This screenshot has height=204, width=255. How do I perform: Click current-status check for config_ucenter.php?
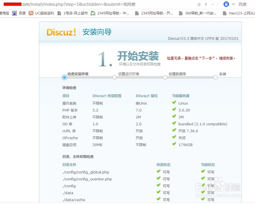click(203, 178)
